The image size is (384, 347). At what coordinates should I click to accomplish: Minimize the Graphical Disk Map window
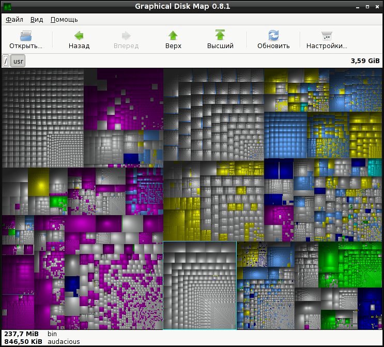(x=357, y=6)
